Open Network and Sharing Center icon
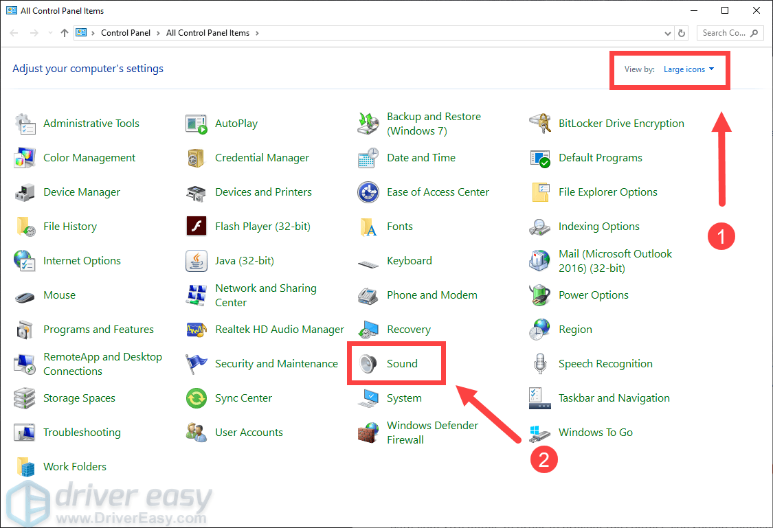 [197, 295]
